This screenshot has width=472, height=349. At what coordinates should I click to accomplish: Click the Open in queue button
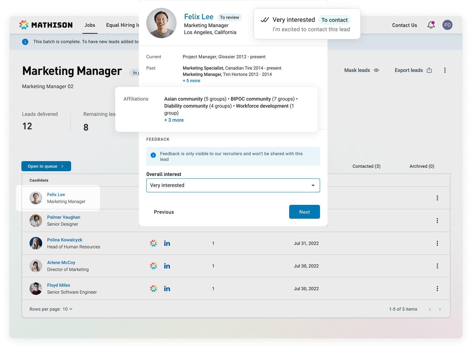pos(46,166)
